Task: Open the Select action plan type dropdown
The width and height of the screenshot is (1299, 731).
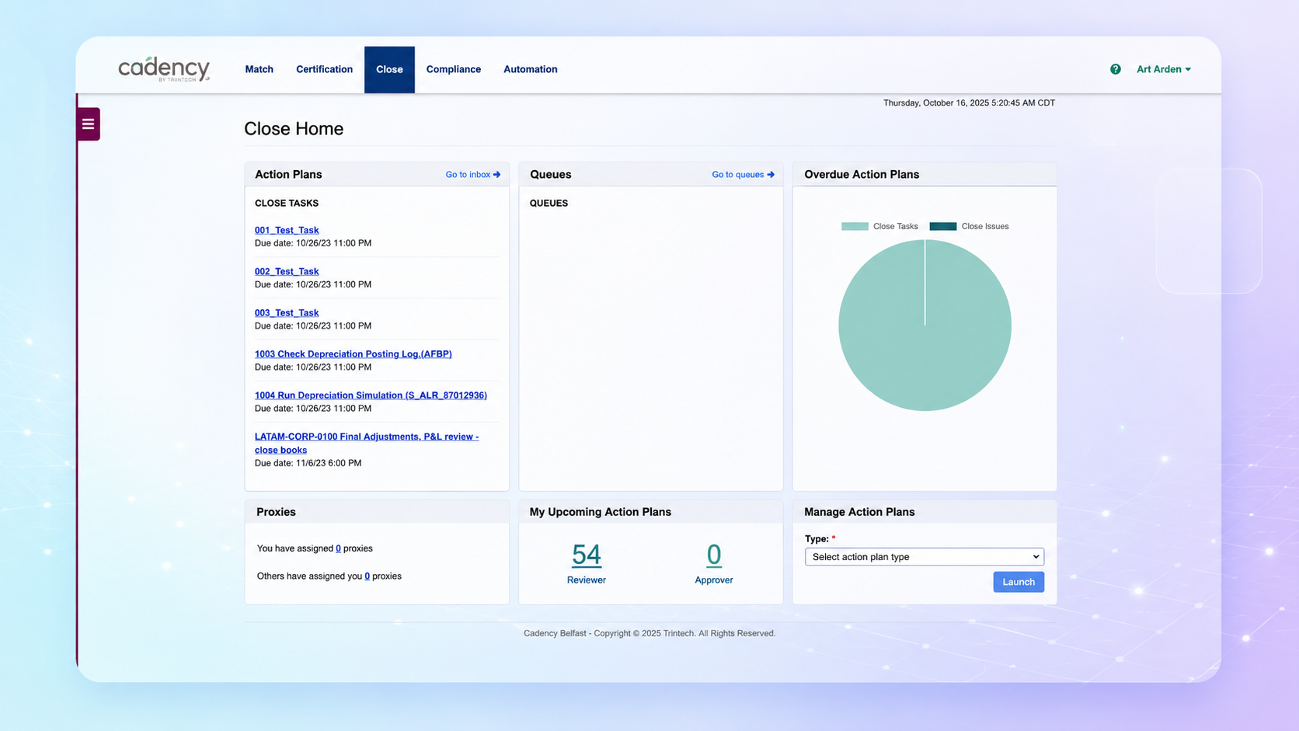Action: [x=925, y=557]
